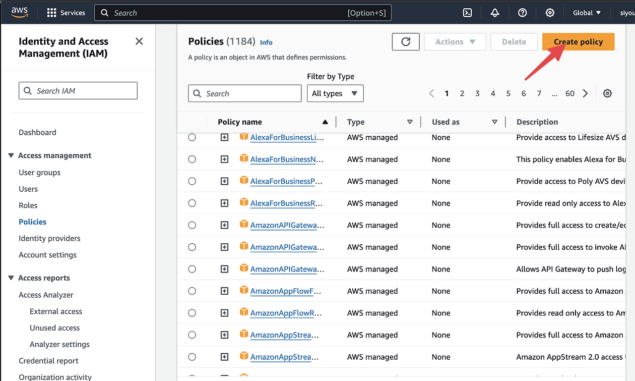The image size is (635, 381).
Task: Select the AmazonAppFlowR policy radio button
Action: (192, 313)
